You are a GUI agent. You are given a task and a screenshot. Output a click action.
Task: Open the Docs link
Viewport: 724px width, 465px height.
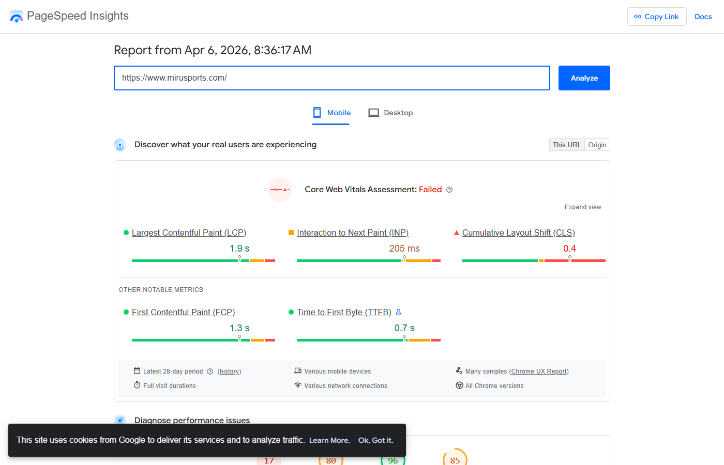(x=703, y=17)
